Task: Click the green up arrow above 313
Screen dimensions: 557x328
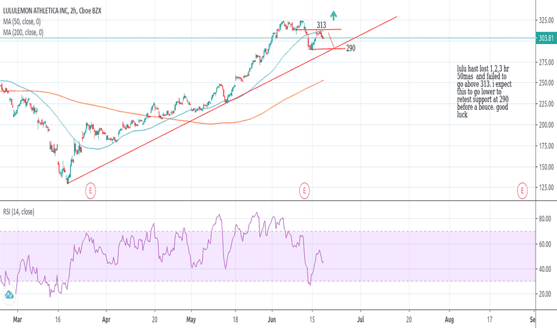Action: coord(333,16)
